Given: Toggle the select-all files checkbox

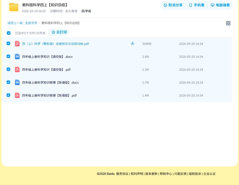Looking at the screenshot, I should (x=9, y=33).
